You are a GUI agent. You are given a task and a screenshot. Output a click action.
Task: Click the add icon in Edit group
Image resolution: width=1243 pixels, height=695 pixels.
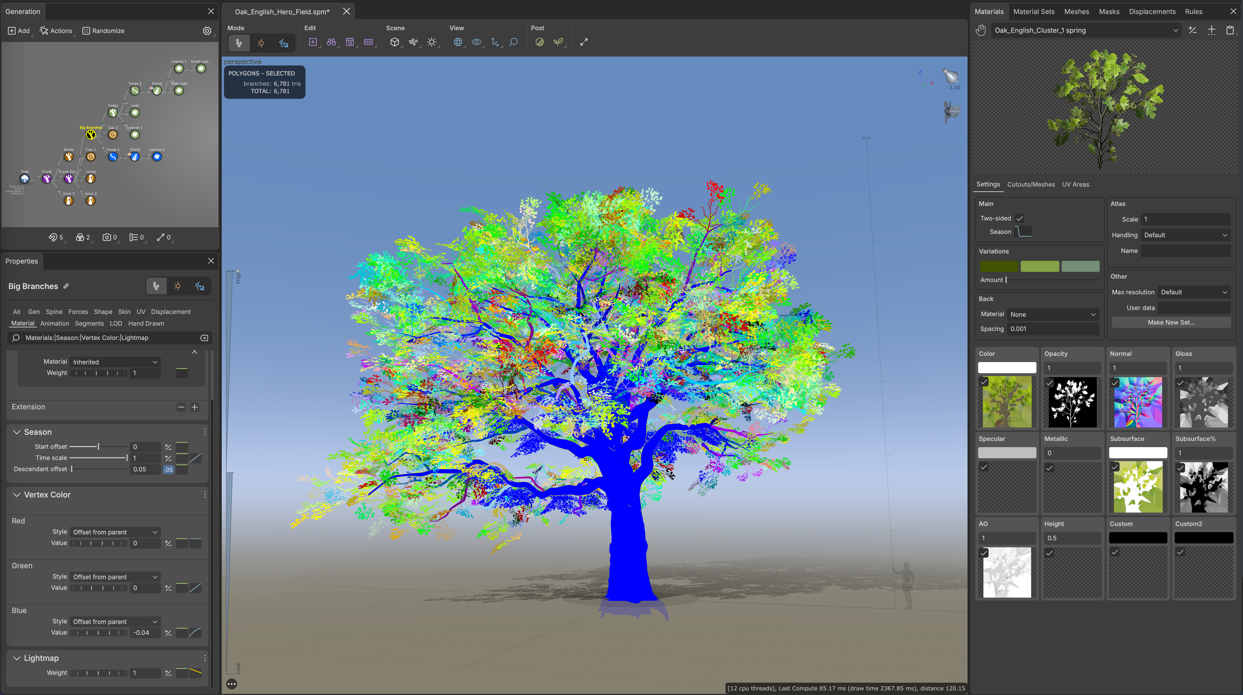313,42
